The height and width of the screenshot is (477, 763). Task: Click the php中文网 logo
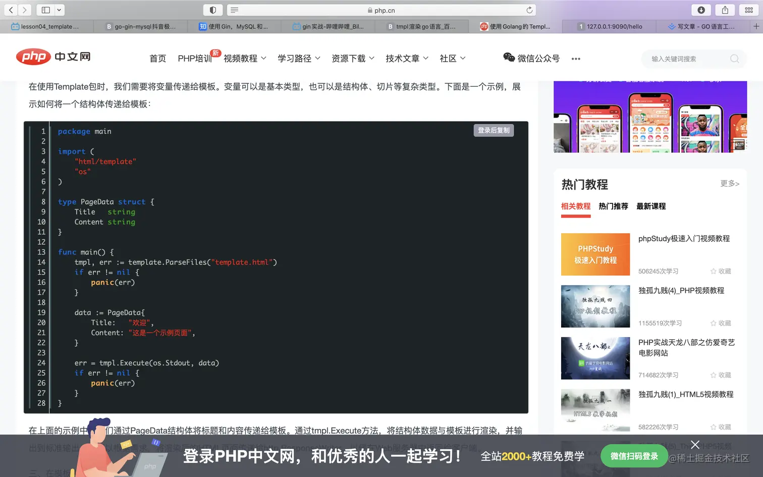coord(52,57)
